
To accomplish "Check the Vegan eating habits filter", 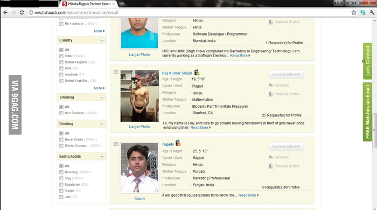I will point(61,191).
